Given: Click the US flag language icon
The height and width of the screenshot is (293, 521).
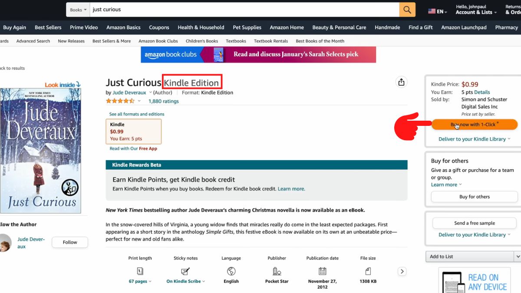Looking at the screenshot, I should (x=432, y=11).
